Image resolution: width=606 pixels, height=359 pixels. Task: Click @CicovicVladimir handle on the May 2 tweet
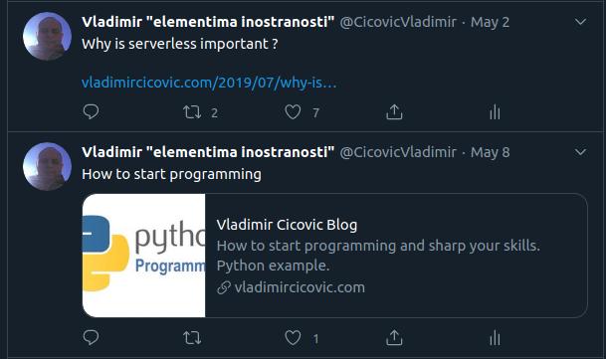398,22
